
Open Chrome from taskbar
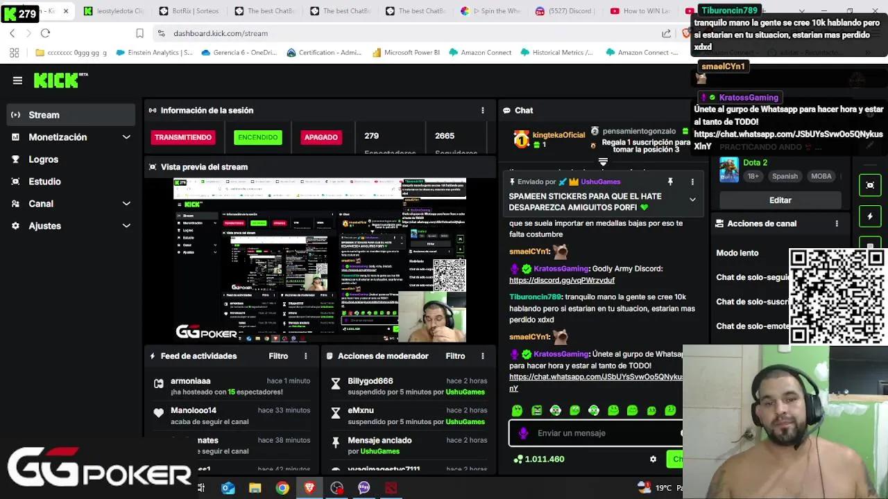click(282, 488)
